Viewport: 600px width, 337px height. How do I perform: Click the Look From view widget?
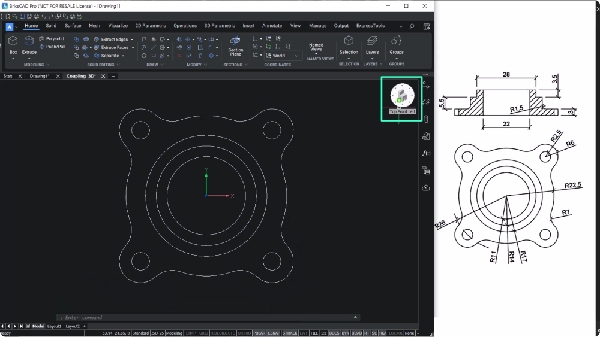tap(401, 95)
